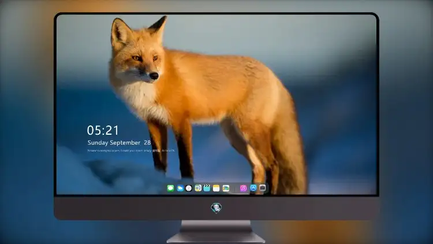The width and height of the screenshot is (433, 244).
Task: Launch the clapperboard video app in the dock
Action: 207,188
